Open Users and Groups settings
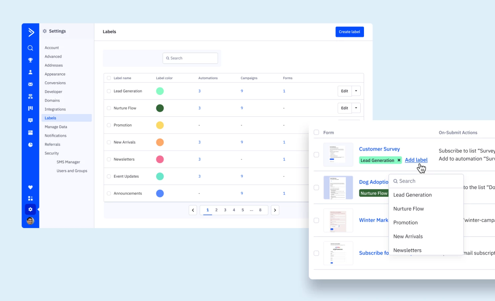This screenshot has height=301, width=495. click(72, 171)
